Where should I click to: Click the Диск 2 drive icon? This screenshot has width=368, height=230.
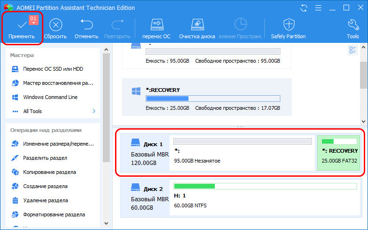pos(135,187)
